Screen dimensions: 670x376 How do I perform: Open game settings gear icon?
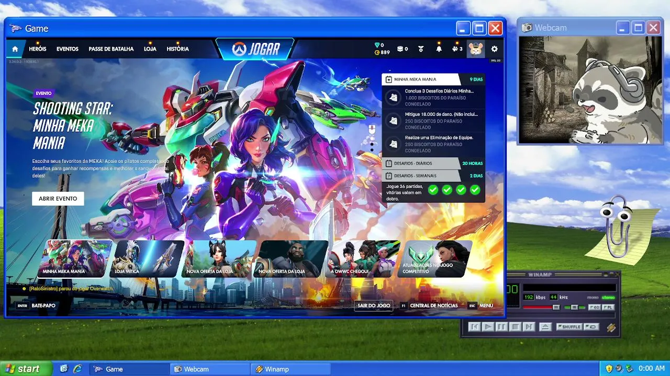pyautogui.click(x=494, y=49)
